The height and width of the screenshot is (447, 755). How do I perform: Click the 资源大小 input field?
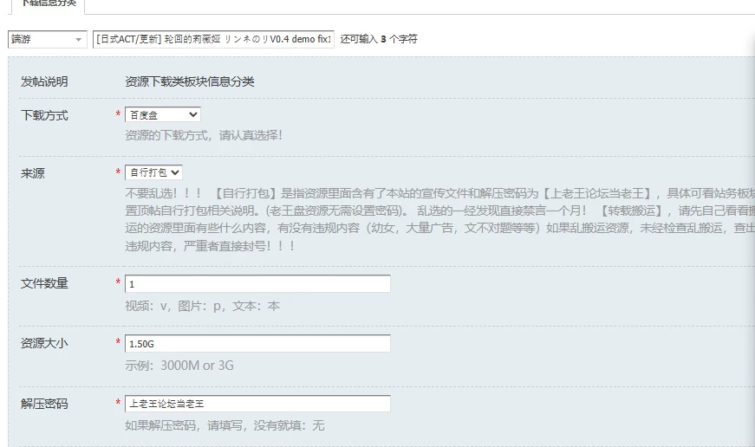257,344
